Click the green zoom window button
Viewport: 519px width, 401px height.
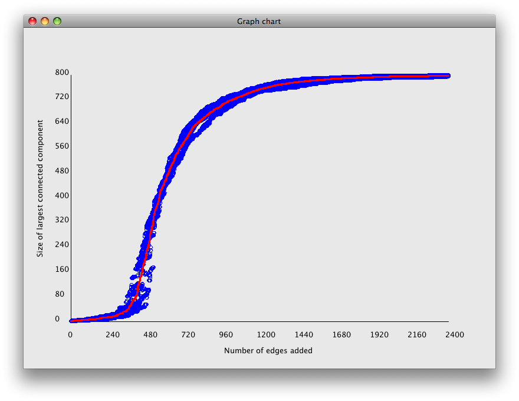pos(57,22)
